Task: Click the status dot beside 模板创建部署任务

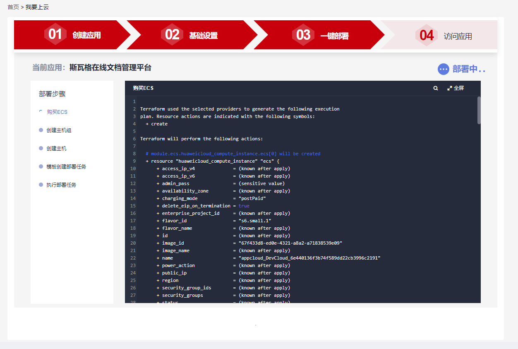Action: click(x=41, y=166)
